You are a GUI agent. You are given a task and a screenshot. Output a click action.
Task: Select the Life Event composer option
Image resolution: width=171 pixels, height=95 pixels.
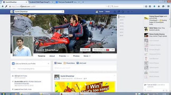[81, 63]
